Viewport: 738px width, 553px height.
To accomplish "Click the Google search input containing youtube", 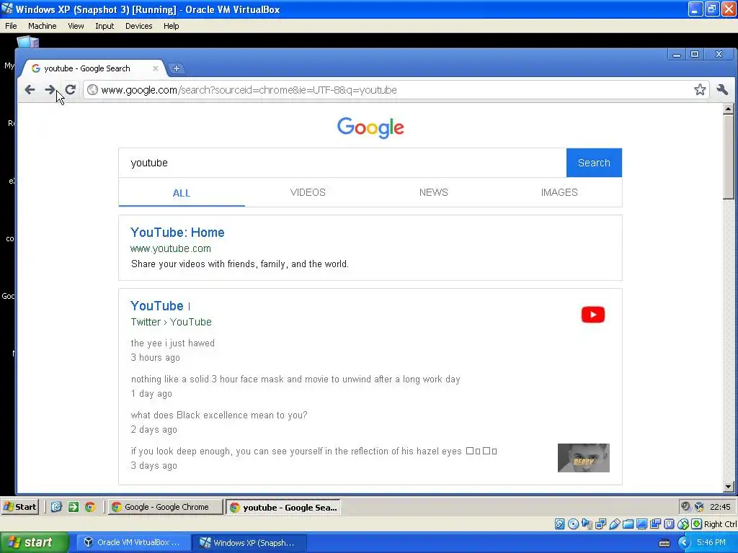I will coord(342,163).
